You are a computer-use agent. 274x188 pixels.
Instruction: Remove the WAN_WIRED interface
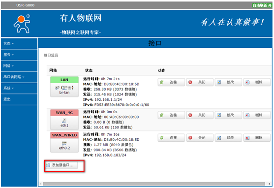(x=257, y=138)
